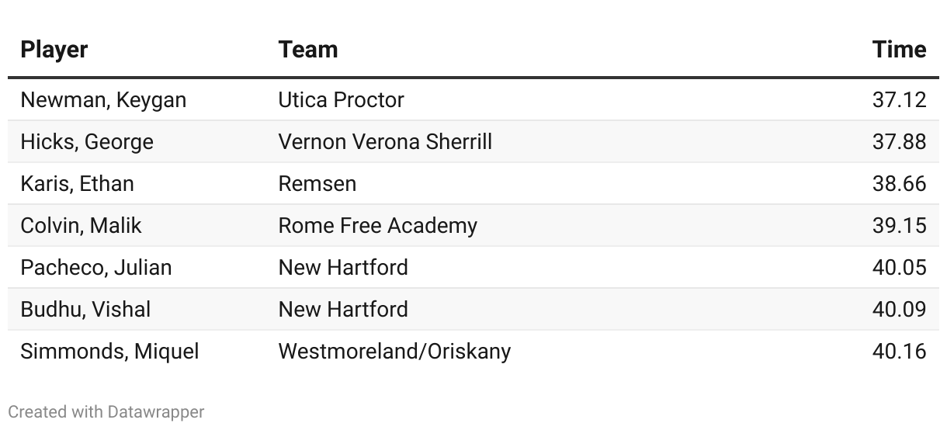Select the 40.05 time cell
This screenshot has height=430, width=947.
(x=899, y=268)
